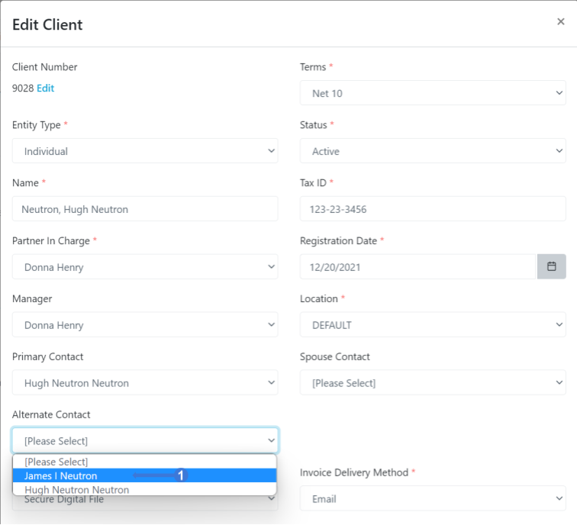This screenshot has width=577, height=525.
Task: Open the Partner In Charge dropdown
Action: click(145, 266)
